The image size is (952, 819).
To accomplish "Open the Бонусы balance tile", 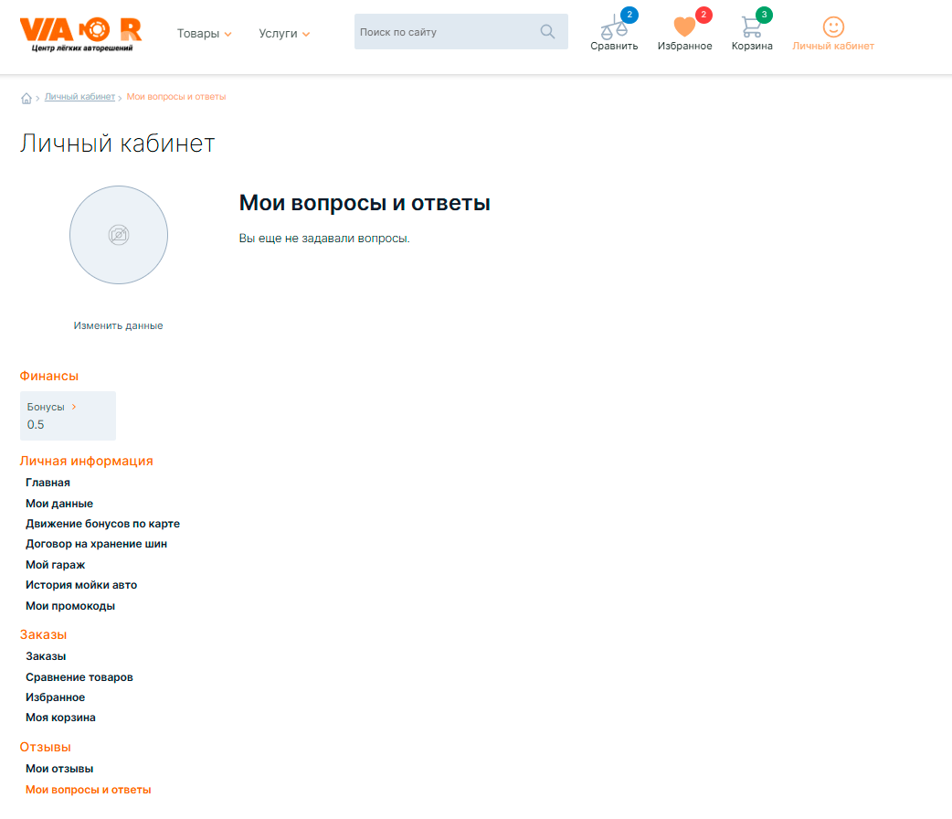I will click(68, 416).
